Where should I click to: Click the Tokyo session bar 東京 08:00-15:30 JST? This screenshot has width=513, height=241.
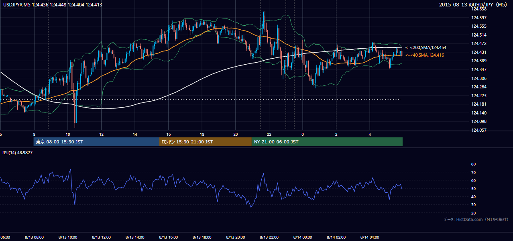97,142
